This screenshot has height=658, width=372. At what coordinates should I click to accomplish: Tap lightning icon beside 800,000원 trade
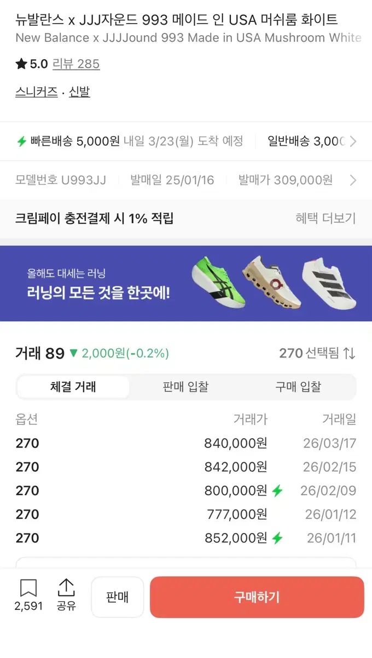click(278, 491)
